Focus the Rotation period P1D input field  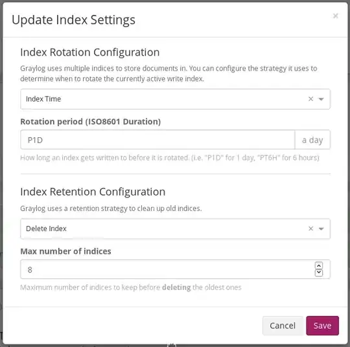[157, 140]
